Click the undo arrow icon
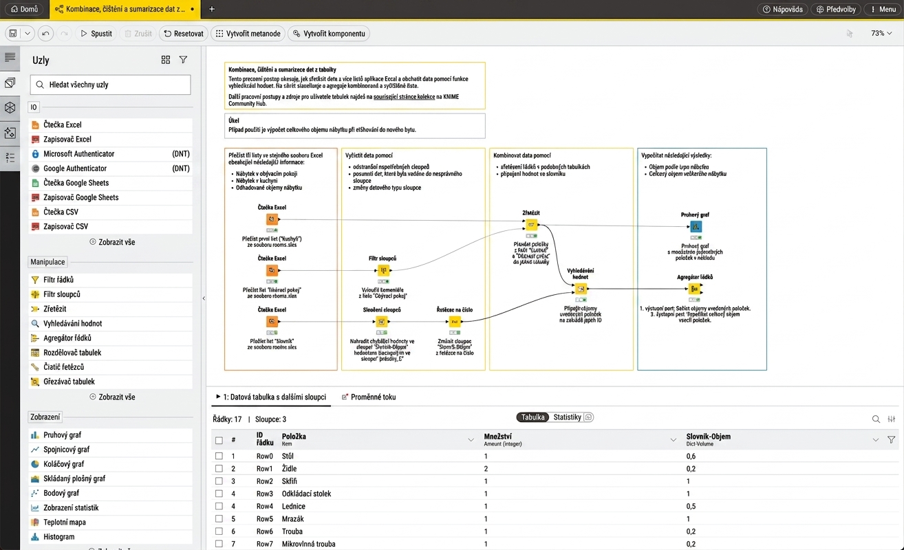 pyautogui.click(x=45, y=34)
